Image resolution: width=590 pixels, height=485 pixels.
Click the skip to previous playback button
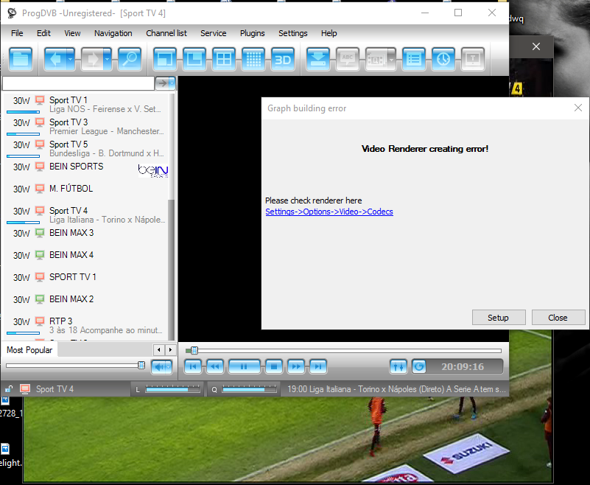(193, 366)
